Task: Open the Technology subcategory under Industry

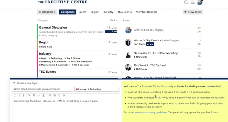Action: (x=56, y=58)
